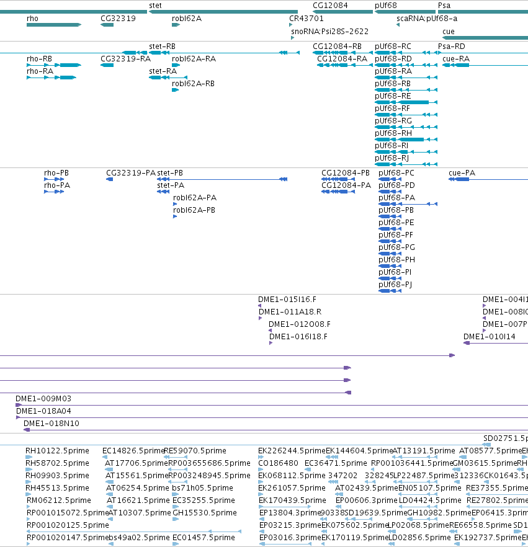Viewport: 528px width, 547px height.
Task: Select pUf68-PC protein label
Action: (396, 172)
